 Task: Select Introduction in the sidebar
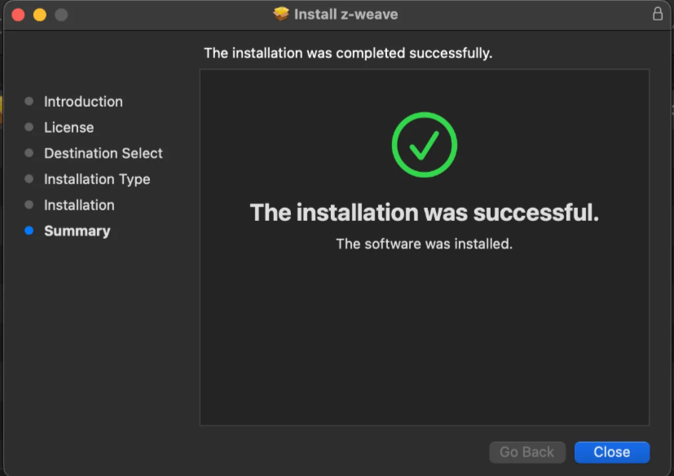82,101
